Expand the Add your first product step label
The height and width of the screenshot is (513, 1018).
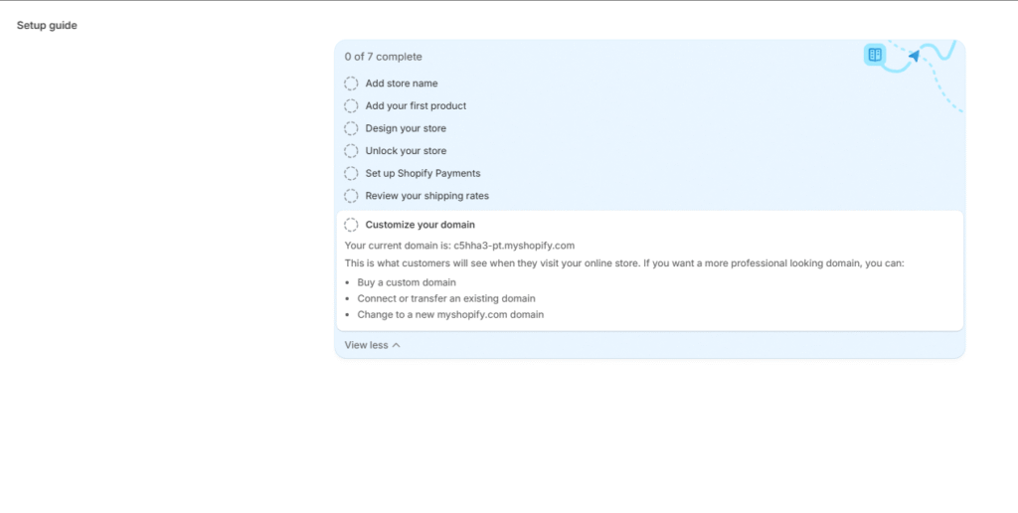coord(416,106)
